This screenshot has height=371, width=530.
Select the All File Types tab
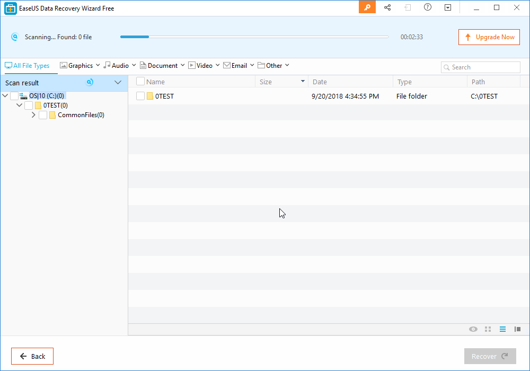coord(27,66)
